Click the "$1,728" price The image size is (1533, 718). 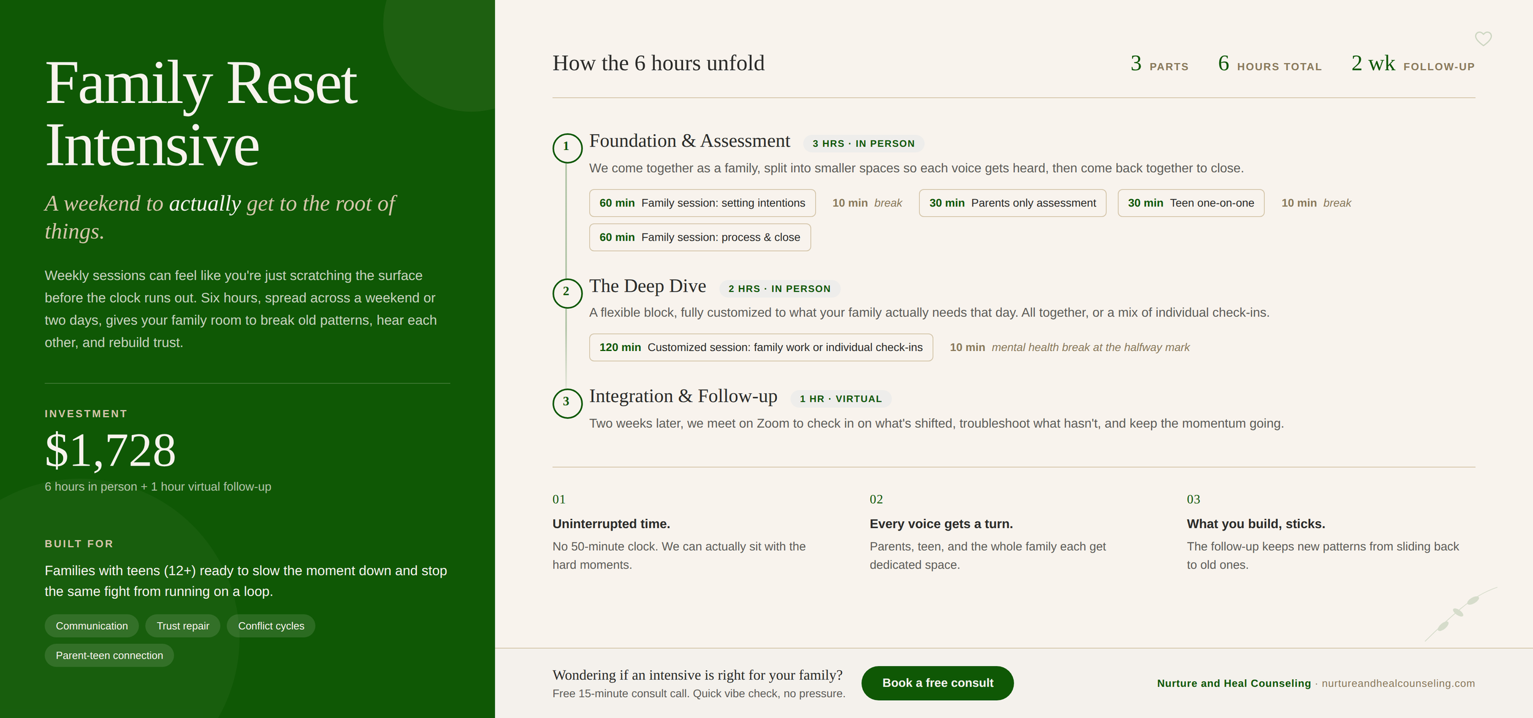tap(110, 450)
